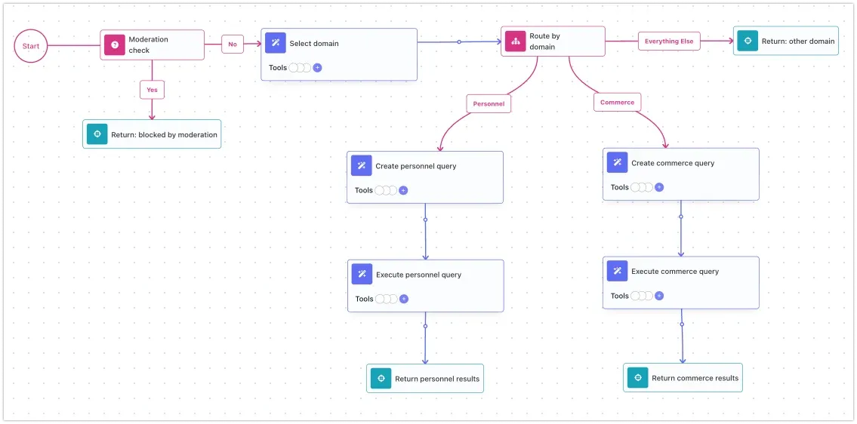The image size is (857, 424).
Task: Click tool slot circles in Select domain node
Action: [x=300, y=68]
